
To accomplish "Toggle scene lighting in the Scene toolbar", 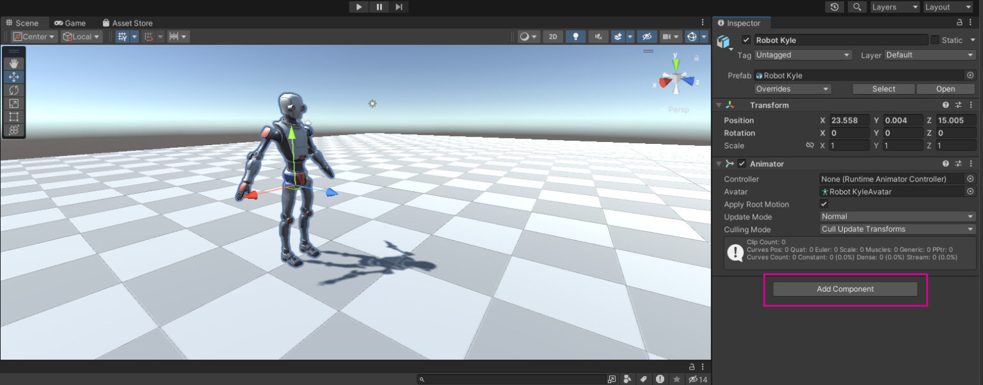I will (x=575, y=36).
